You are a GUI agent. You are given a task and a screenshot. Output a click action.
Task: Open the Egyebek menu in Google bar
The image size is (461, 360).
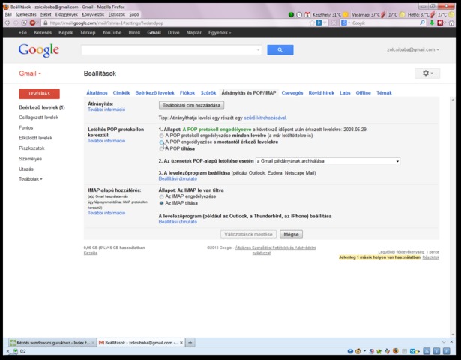pos(220,33)
